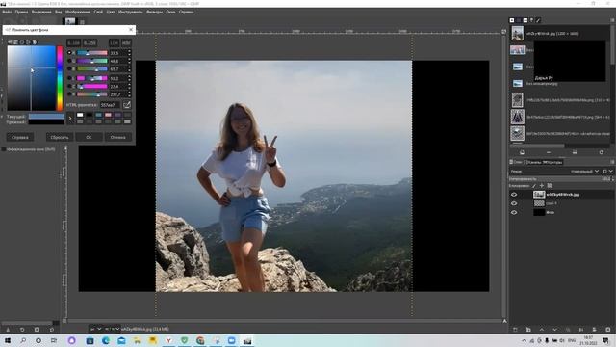
Task: Click Отмена in color dialog
Action: coord(117,137)
